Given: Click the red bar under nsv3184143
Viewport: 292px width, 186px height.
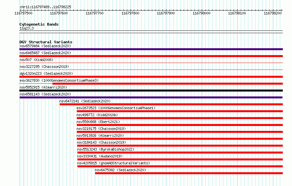Looking at the screenshot, I should click(180, 146).
